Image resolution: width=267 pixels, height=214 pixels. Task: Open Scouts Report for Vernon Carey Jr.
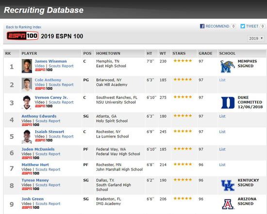pos(61,102)
